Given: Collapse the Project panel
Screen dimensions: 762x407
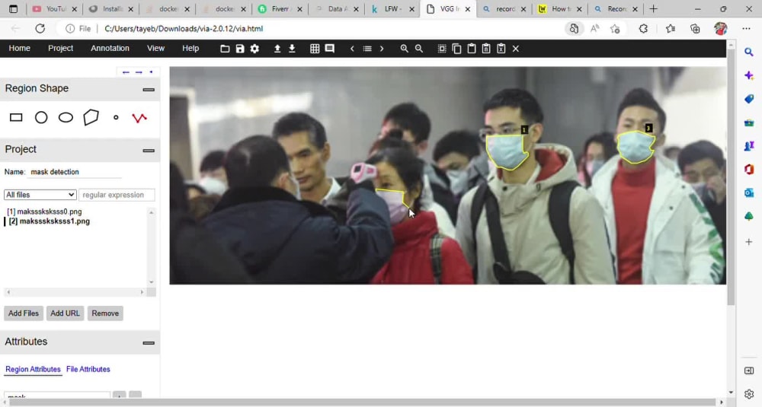Looking at the screenshot, I should (149, 151).
